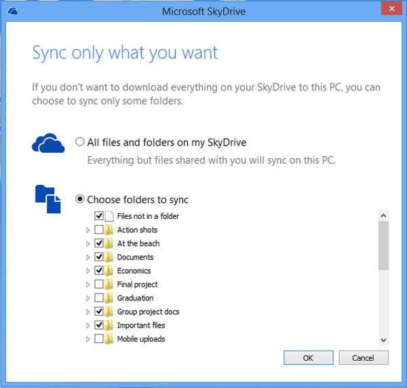Screen dimensions: 407x388
Task: Click the large blue SkyDrive cloud icon
Action: coord(49,143)
